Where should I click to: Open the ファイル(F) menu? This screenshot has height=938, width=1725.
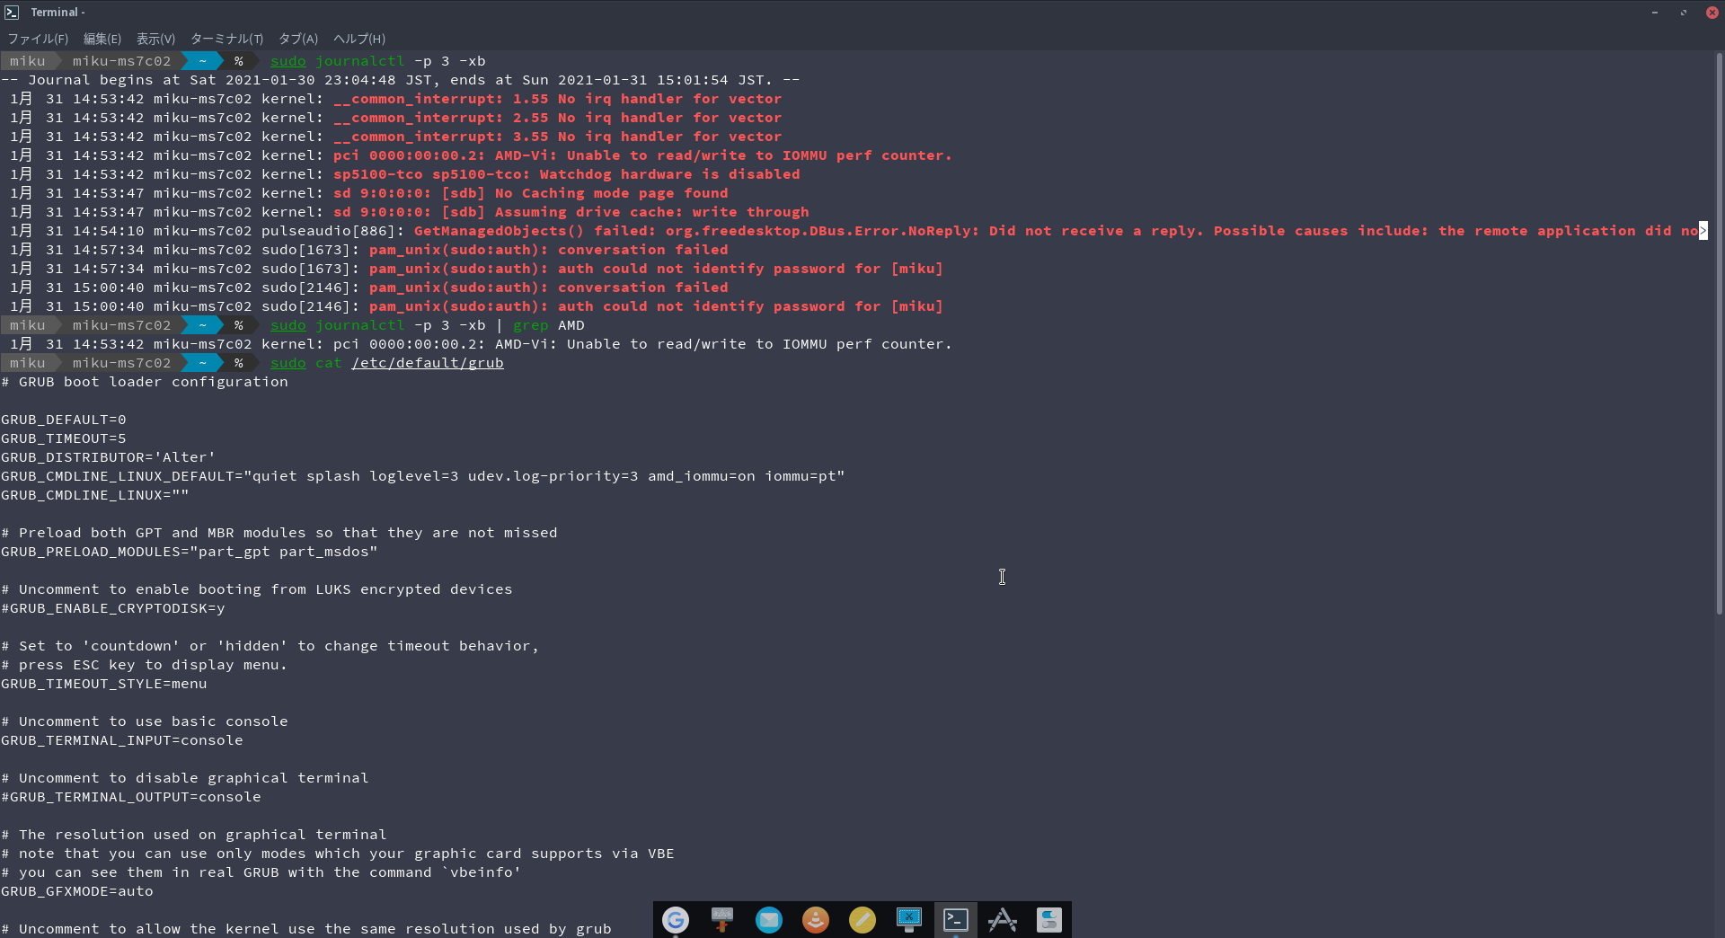[38, 39]
